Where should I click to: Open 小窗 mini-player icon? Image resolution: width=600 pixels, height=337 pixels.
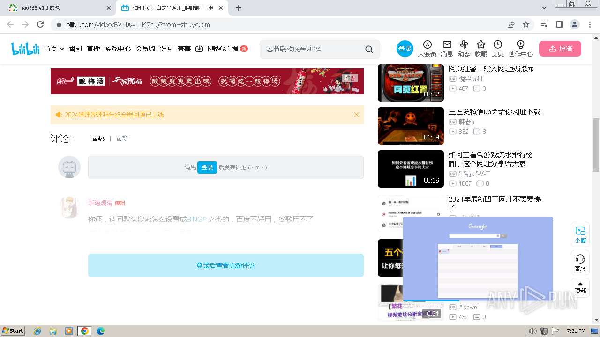pyautogui.click(x=580, y=234)
